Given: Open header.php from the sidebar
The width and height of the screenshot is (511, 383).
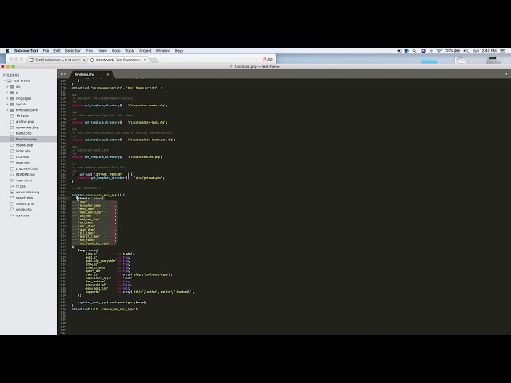Looking at the screenshot, I should pyautogui.click(x=24, y=145).
